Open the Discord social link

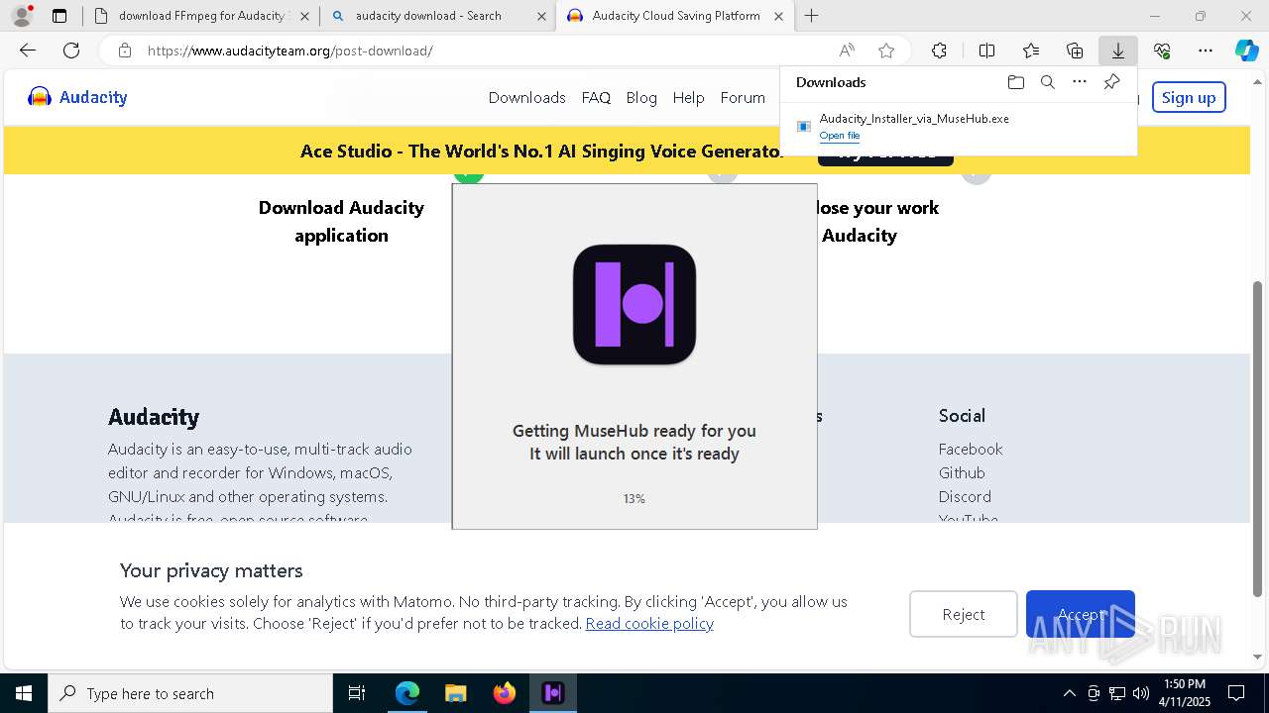(965, 496)
